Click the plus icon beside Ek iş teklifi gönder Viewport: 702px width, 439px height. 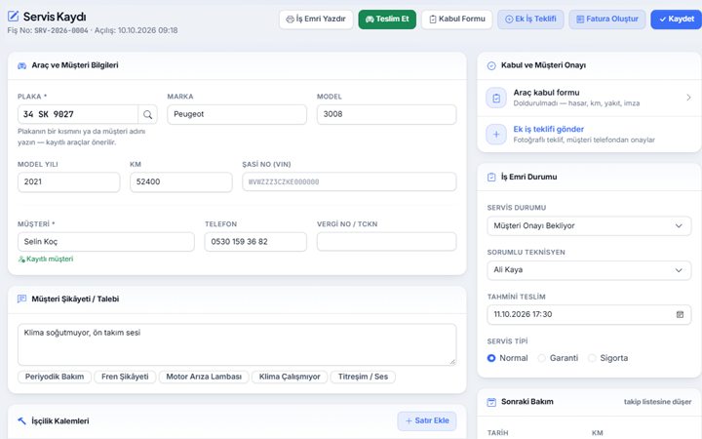[496, 134]
